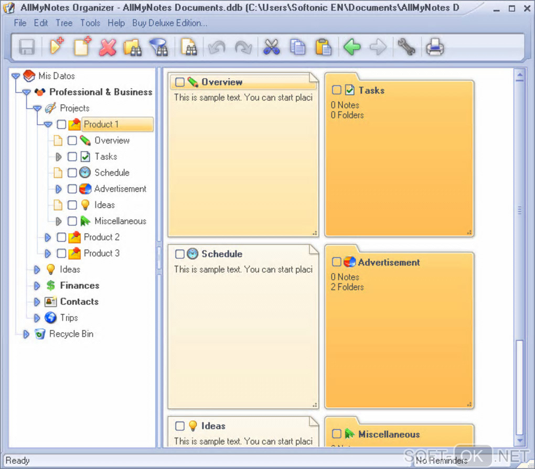Click Overview card sample text
The height and width of the screenshot is (469, 535).
(x=243, y=97)
